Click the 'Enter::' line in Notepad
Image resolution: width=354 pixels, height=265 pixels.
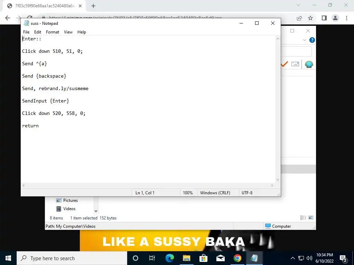click(31, 39)
